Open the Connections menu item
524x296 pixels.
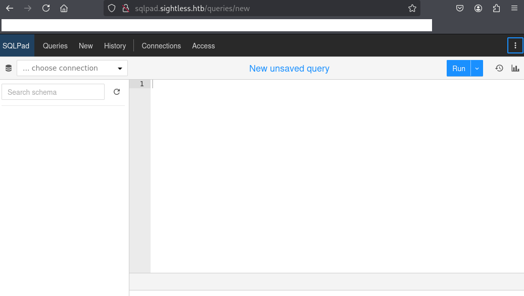[161, 45]
